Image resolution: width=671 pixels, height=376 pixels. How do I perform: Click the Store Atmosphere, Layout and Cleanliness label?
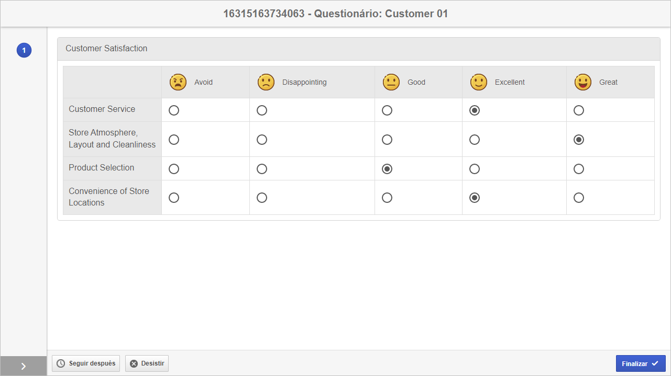(112, 139)
